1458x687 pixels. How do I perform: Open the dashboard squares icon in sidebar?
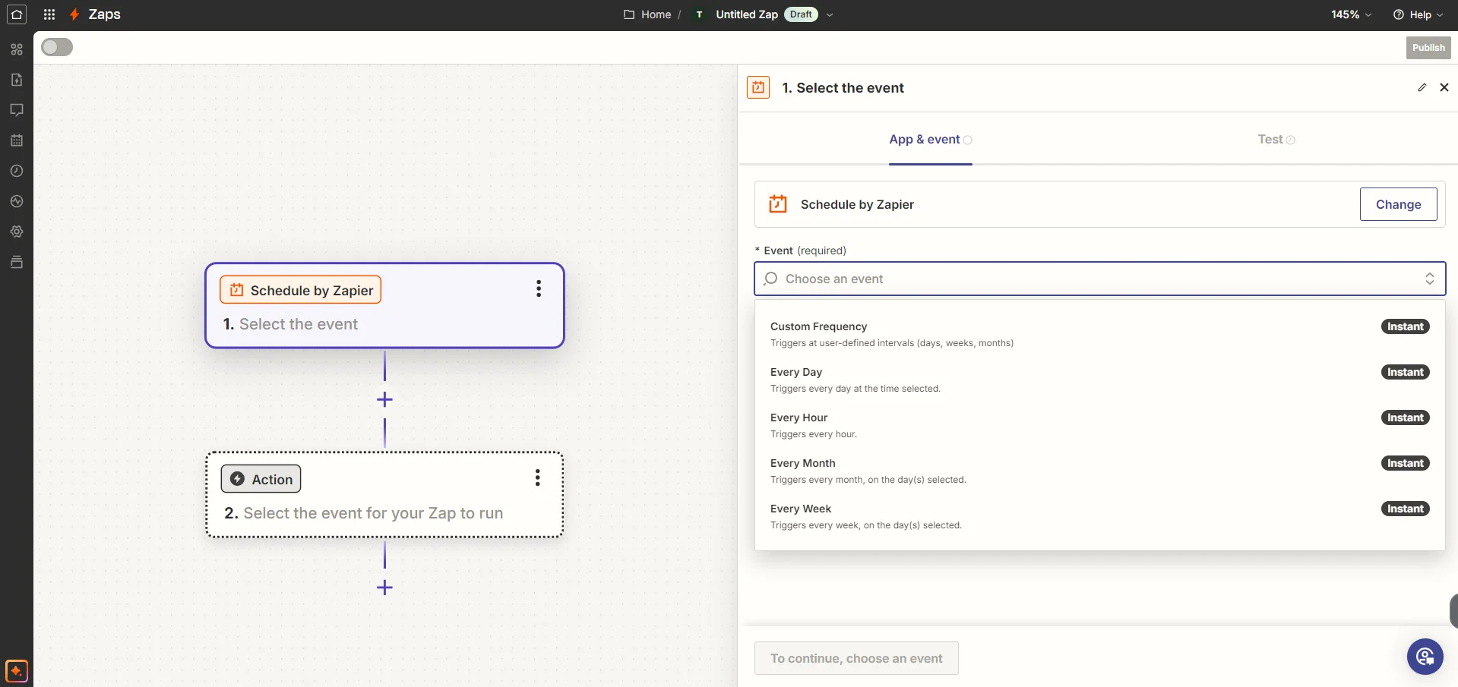17,49
